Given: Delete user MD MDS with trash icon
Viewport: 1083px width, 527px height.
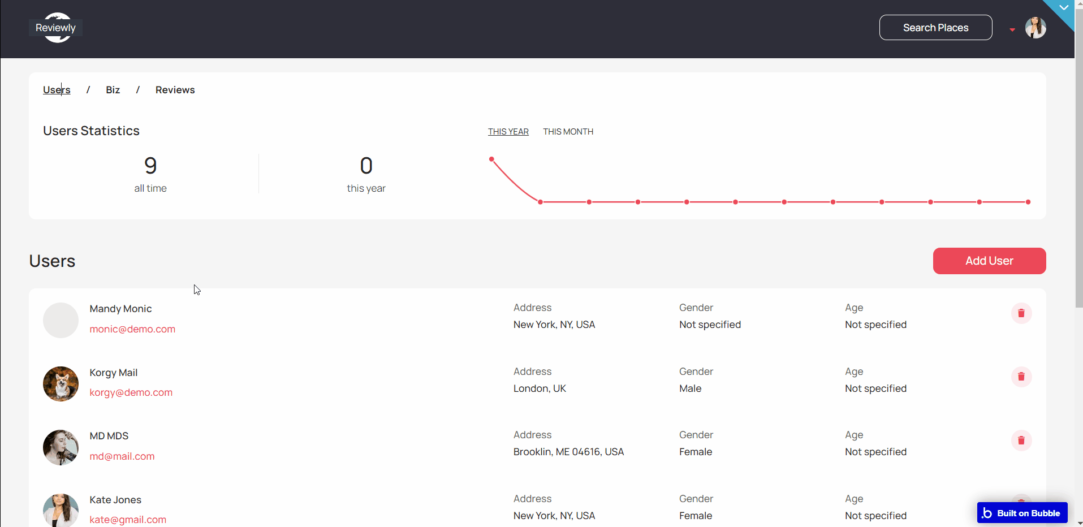Looking at the screenshot, I should tap(1021, 440).
